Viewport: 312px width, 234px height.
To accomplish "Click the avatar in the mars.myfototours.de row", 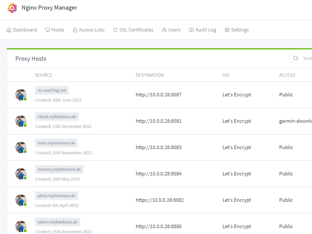I will pos(21,147).
